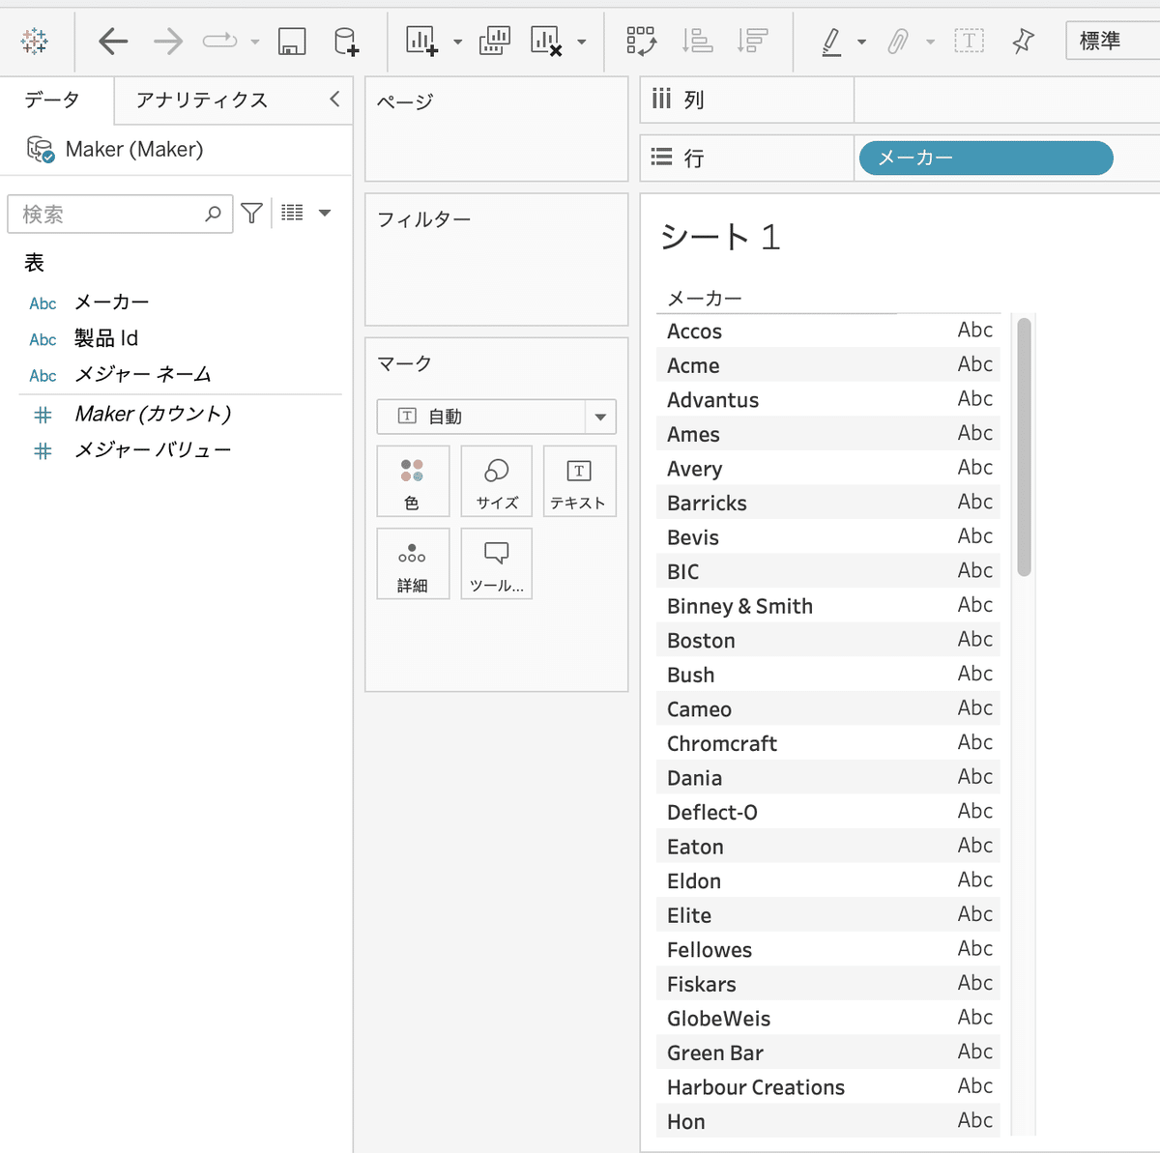Click the vertical scrollbar in view
This screenshot has width=1160, height=1153.
point(1024,447)
